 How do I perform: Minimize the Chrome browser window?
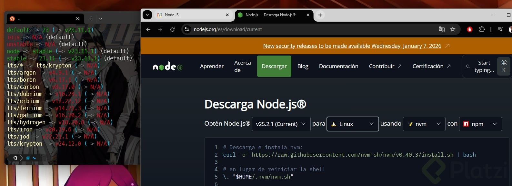[x=493, y=15]
